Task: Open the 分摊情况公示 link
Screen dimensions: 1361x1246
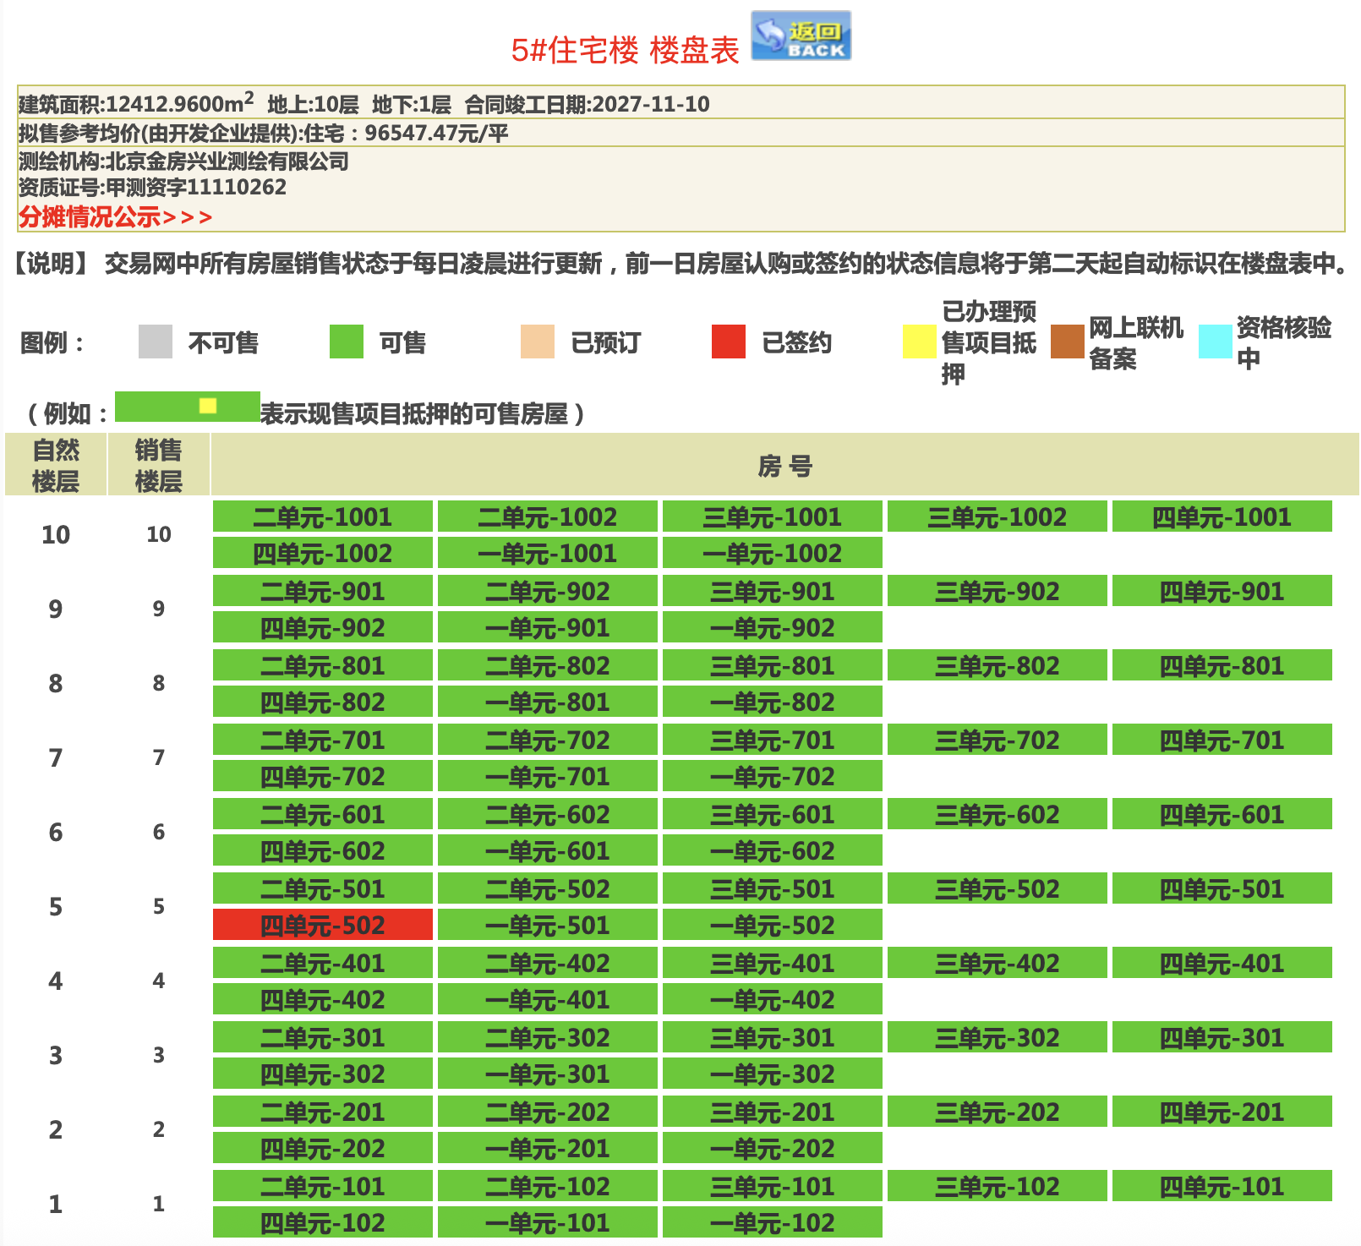Action: coord(115,217)
